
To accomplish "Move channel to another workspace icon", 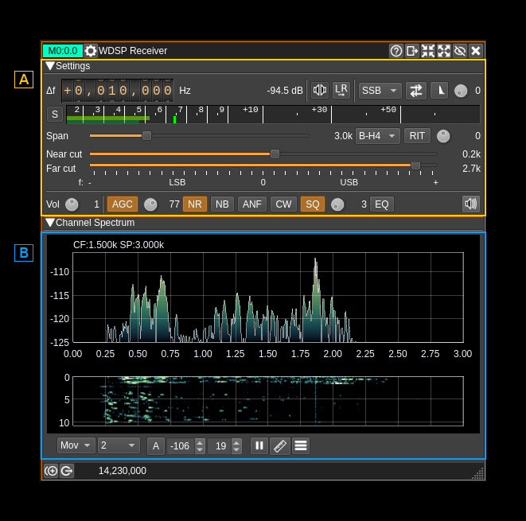I will [x=412, y=51].
